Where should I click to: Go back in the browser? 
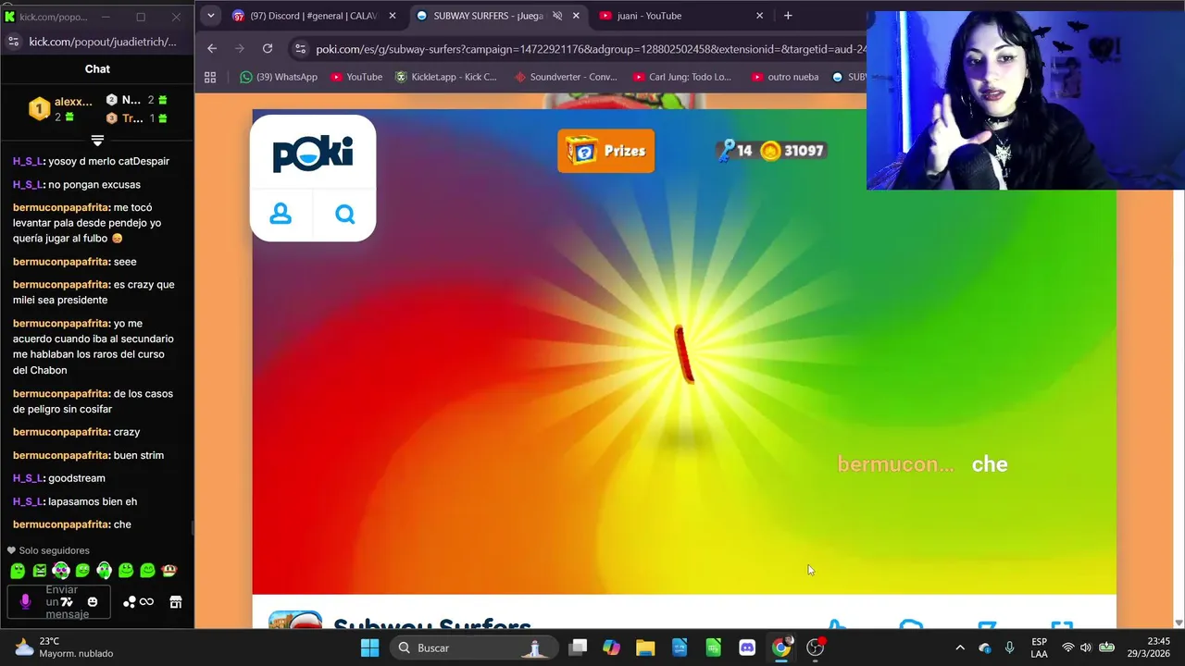(212, 48)
